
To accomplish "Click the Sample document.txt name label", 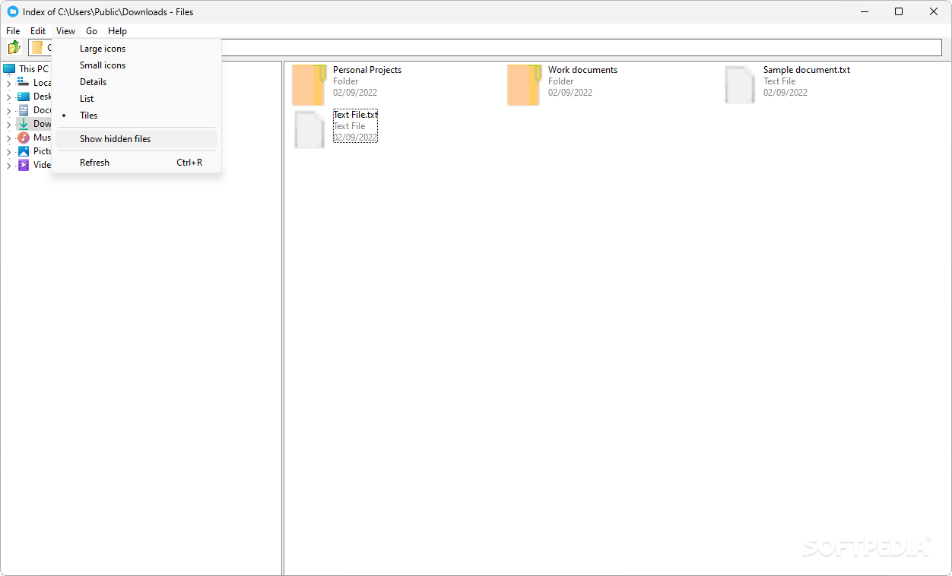I will click(807, 70).
